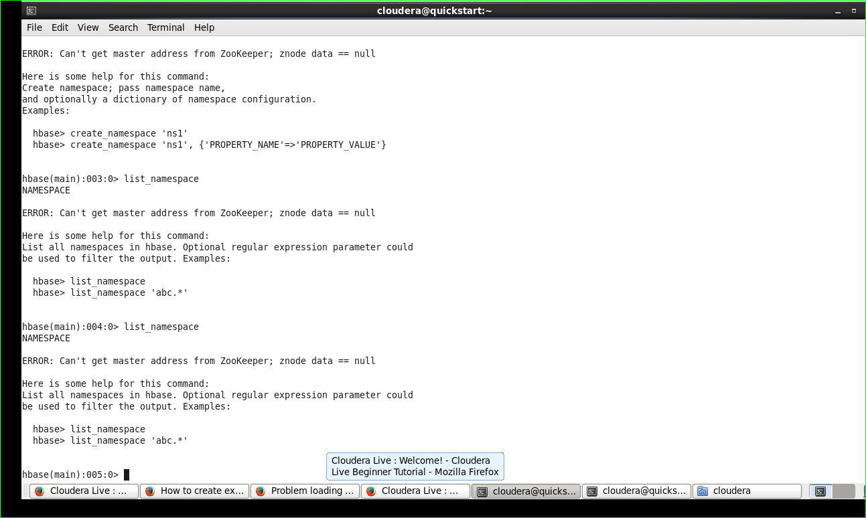The width and height of the screenshot is (866, 518).
Task: Open the Edit menu
Action: 60,27
